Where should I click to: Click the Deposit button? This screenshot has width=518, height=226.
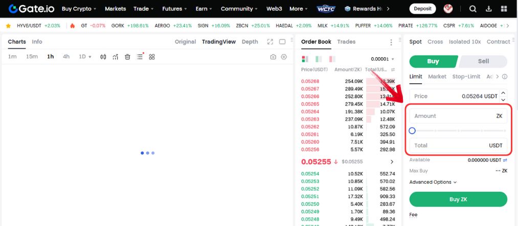(x=422, y=9)
